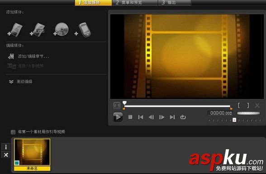
Task: Open 添加/编辑章节... (add/edit chapter)
Action: 28,56
